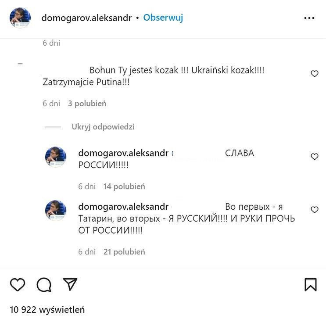Click '6 dni' timestamp under 'Zatrzymajcie Putina' comment
This screenshot has width=326, height=319.
pos(51,104)
